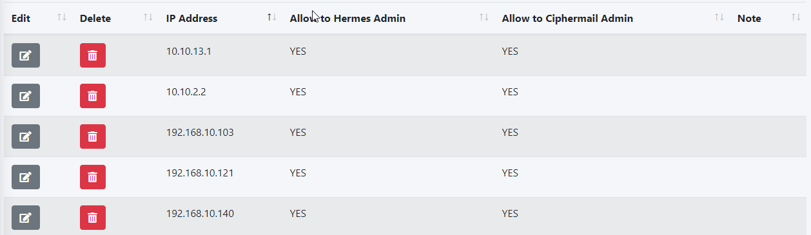The image size is (811, 235).
Task: Sort table by Delete column arrows
Action: pos(148,17)
